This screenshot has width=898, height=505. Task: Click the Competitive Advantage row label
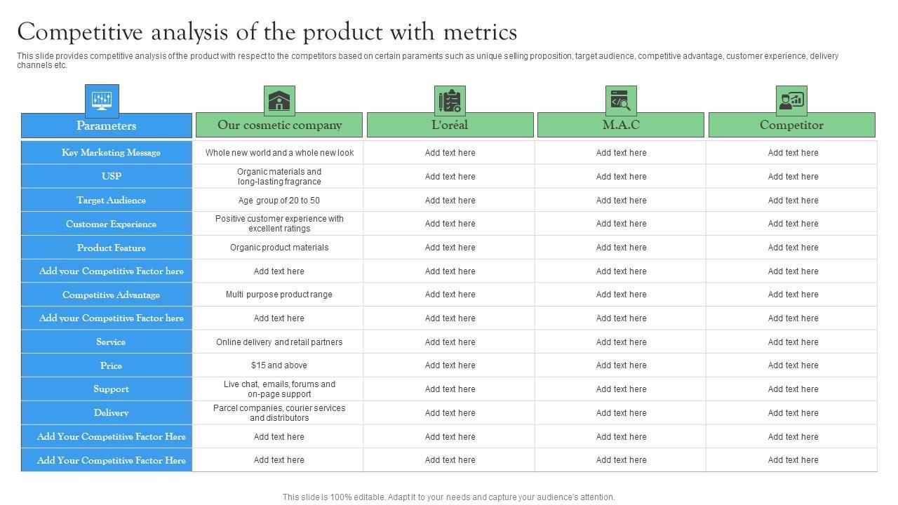[x=111, y=295]
